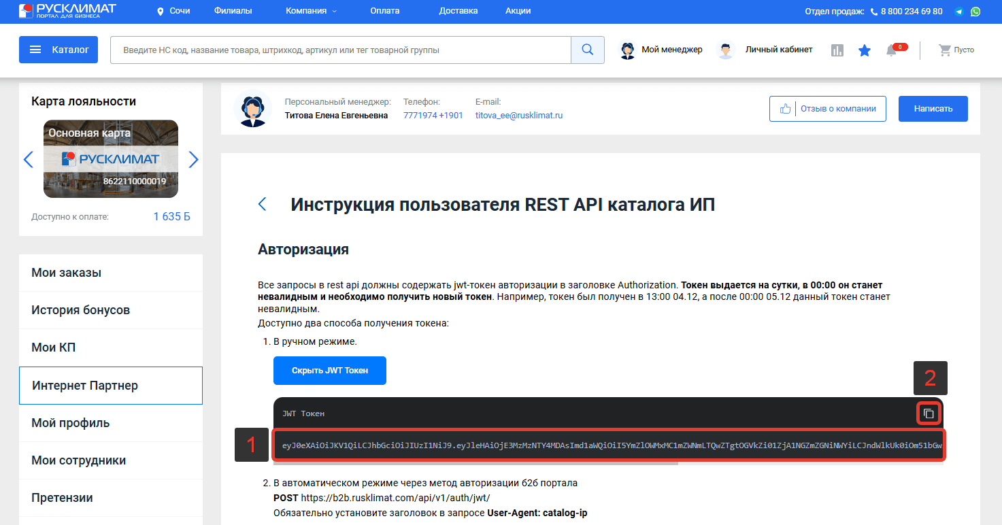Open the shopping cart icon
1002x525 pixels.
[x=944, y=50]
